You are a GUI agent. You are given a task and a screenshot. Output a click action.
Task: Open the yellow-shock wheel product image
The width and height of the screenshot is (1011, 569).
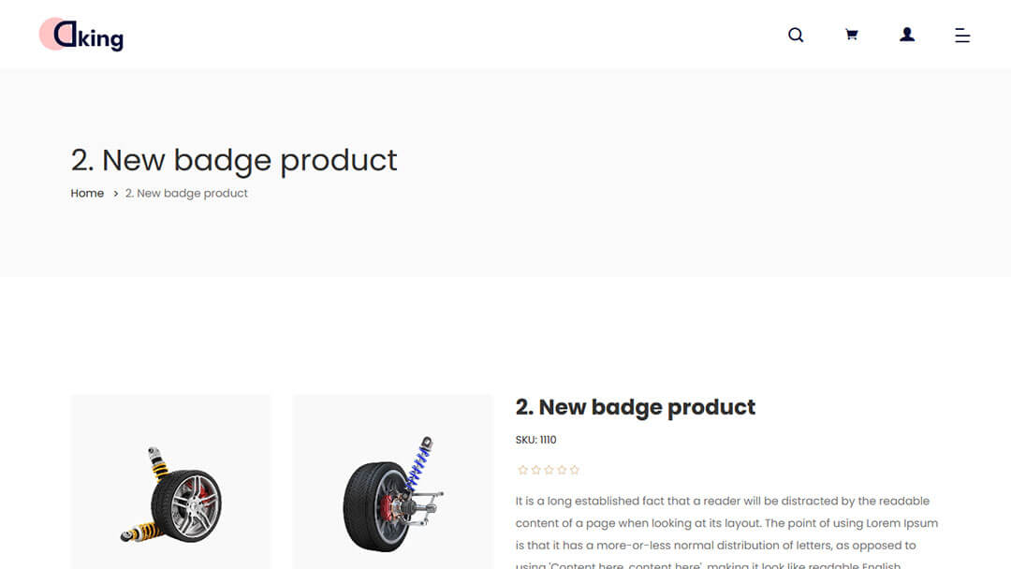click(171, 482)
